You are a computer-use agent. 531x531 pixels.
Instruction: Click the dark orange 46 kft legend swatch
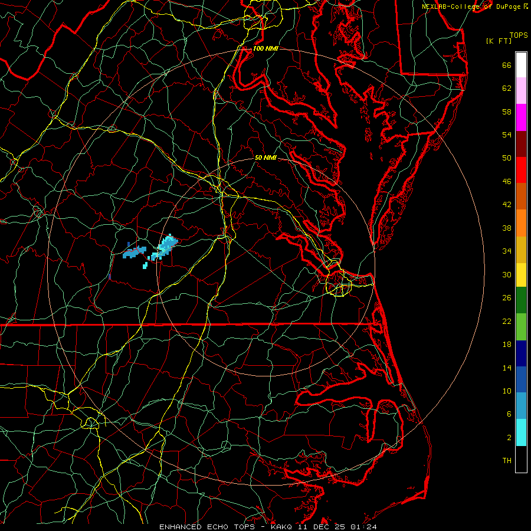[x=521, y=196]
